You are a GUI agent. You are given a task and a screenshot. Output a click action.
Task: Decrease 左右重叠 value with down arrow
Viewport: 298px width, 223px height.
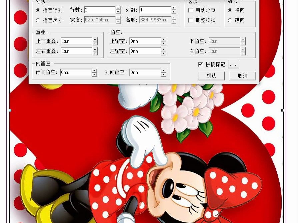tap(95, 53)
